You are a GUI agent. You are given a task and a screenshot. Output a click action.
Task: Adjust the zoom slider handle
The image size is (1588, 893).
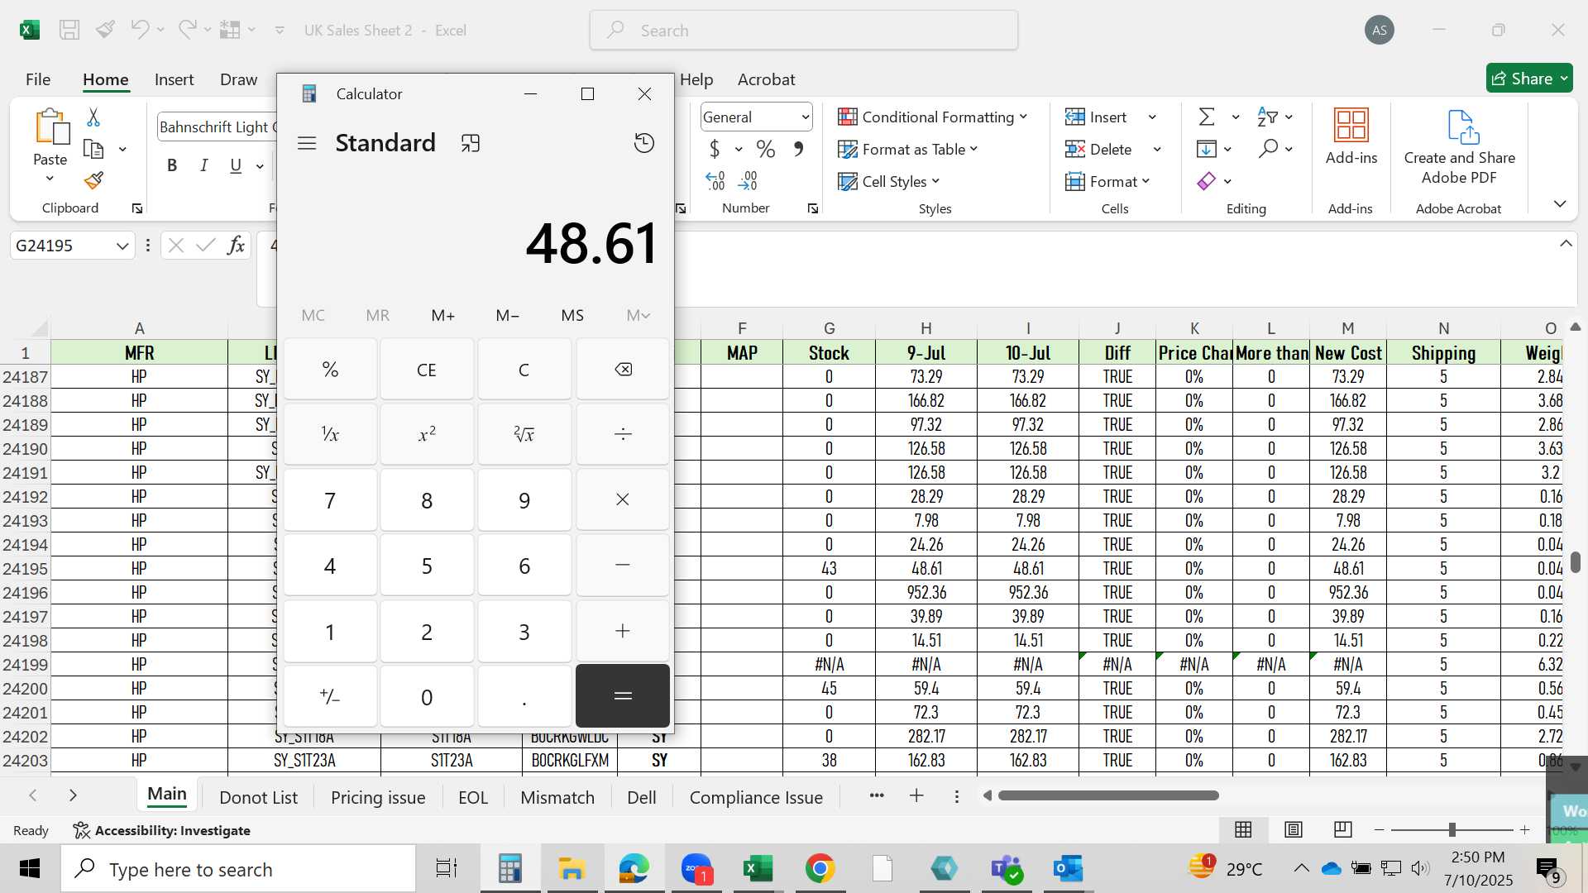(1452, 829)
